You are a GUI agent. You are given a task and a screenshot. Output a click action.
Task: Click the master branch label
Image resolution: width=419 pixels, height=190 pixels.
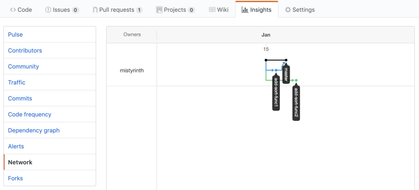tap(286, 75)
